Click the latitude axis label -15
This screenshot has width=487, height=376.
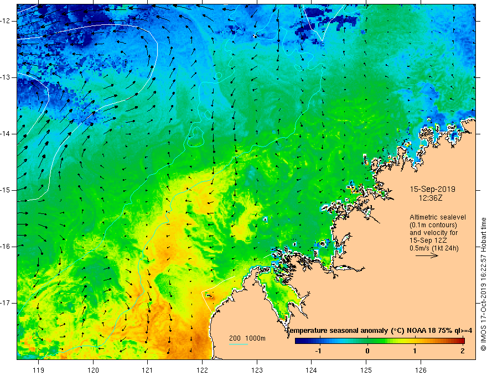click(6, 190)
